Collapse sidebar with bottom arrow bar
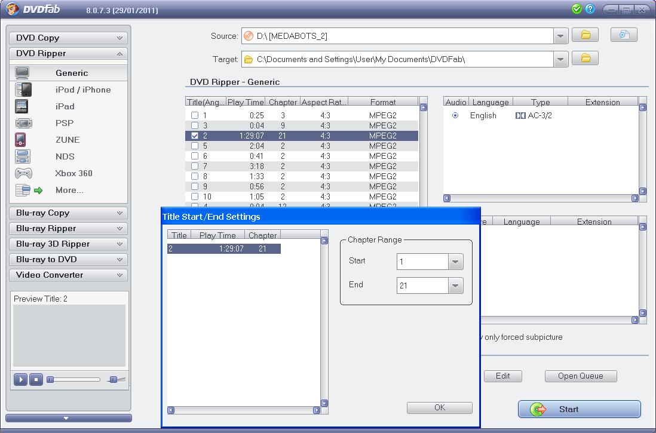The height and width of the screenshot is (433, 656). coord(68,418)
